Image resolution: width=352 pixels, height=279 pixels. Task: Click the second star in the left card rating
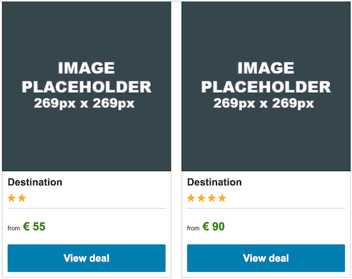coord(22,198)
